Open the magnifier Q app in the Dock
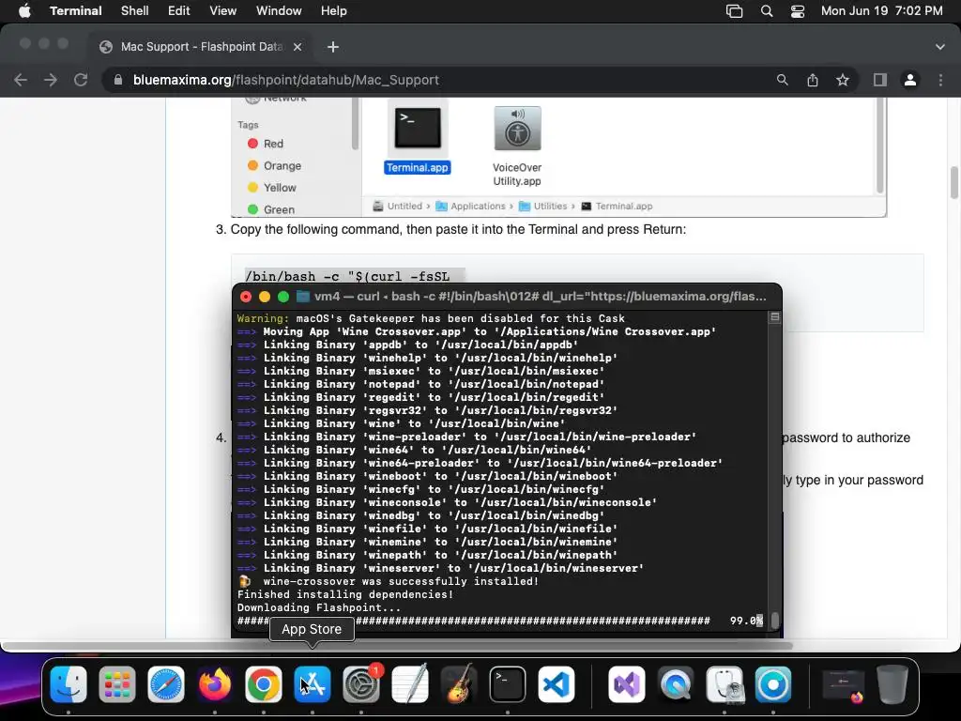Image resolution: width=961 pixels, height=721 pixels. pyautogui.click(x=676, y=684)
